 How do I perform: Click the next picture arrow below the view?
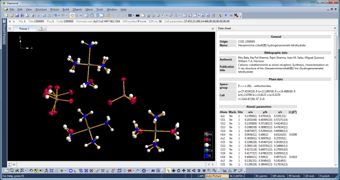[x=213, y=164]
